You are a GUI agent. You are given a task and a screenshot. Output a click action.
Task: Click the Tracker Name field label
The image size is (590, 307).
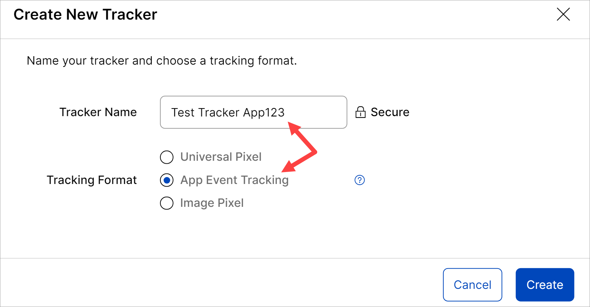click(98, 112)
